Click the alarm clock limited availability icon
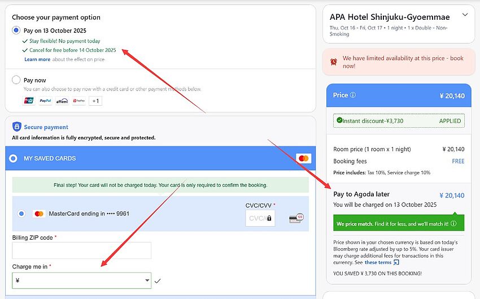Viewport: 480px width, 299px height. coord(334,62)
